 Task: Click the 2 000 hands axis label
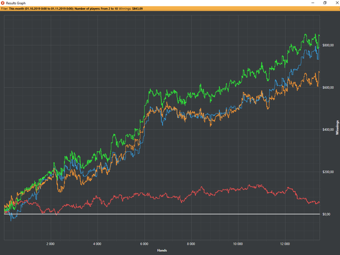point(51,244)
